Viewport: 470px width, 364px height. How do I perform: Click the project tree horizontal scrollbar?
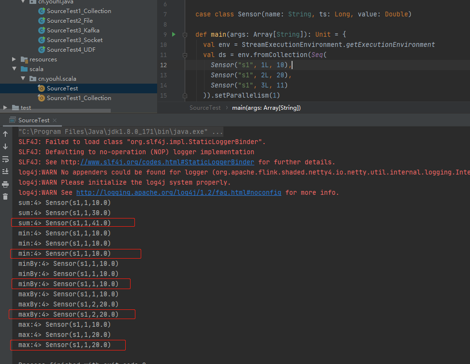pos(56,111)
